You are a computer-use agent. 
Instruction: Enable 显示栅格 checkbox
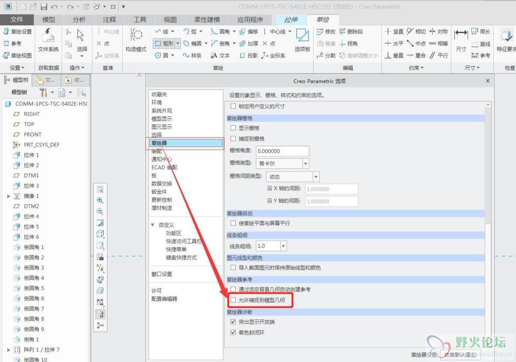tap(233, 128)
